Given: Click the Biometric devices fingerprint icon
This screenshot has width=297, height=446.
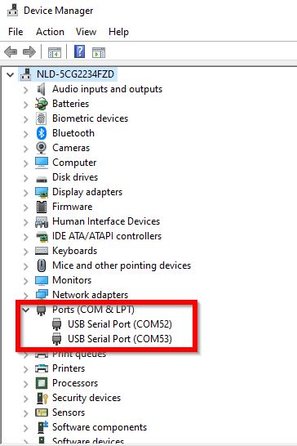Looking at the screenshot, I should click(x=42, y=118).
